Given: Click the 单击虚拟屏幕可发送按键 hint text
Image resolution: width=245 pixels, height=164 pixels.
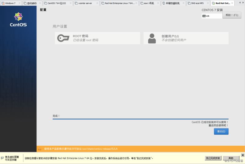Looking at the screenshot, I should point(12,159).
